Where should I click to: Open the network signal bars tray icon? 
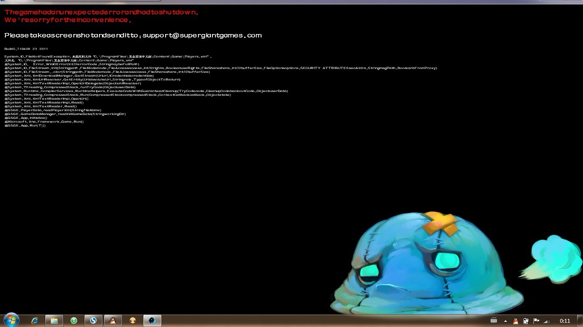click(x=547, y=321)
